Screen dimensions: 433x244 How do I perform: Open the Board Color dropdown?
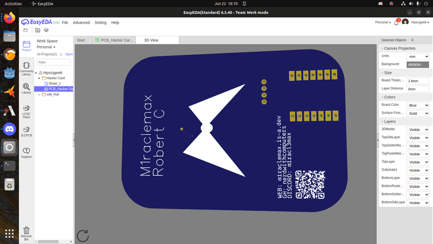418,105
